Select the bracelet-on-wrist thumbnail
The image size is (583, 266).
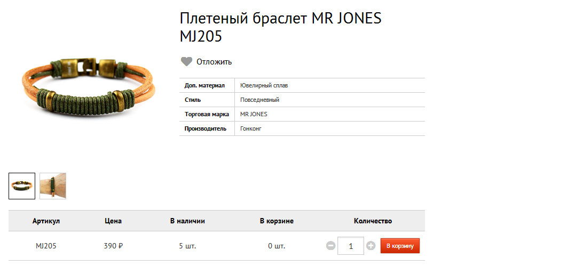pos(53,186)
